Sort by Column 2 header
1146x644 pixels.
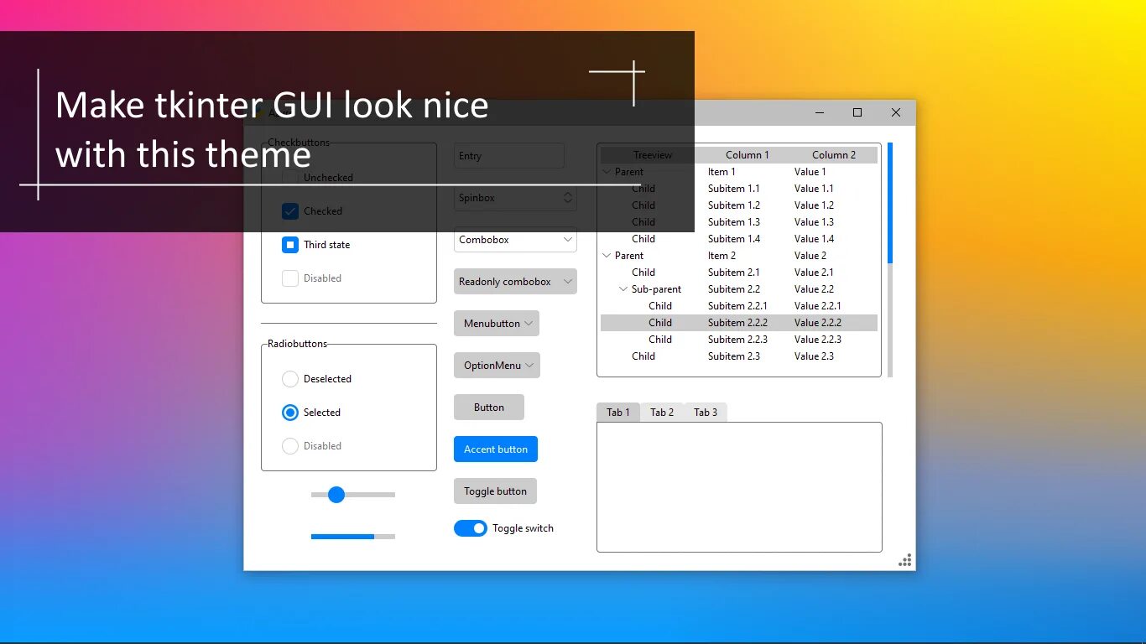[x=834, y=155]
